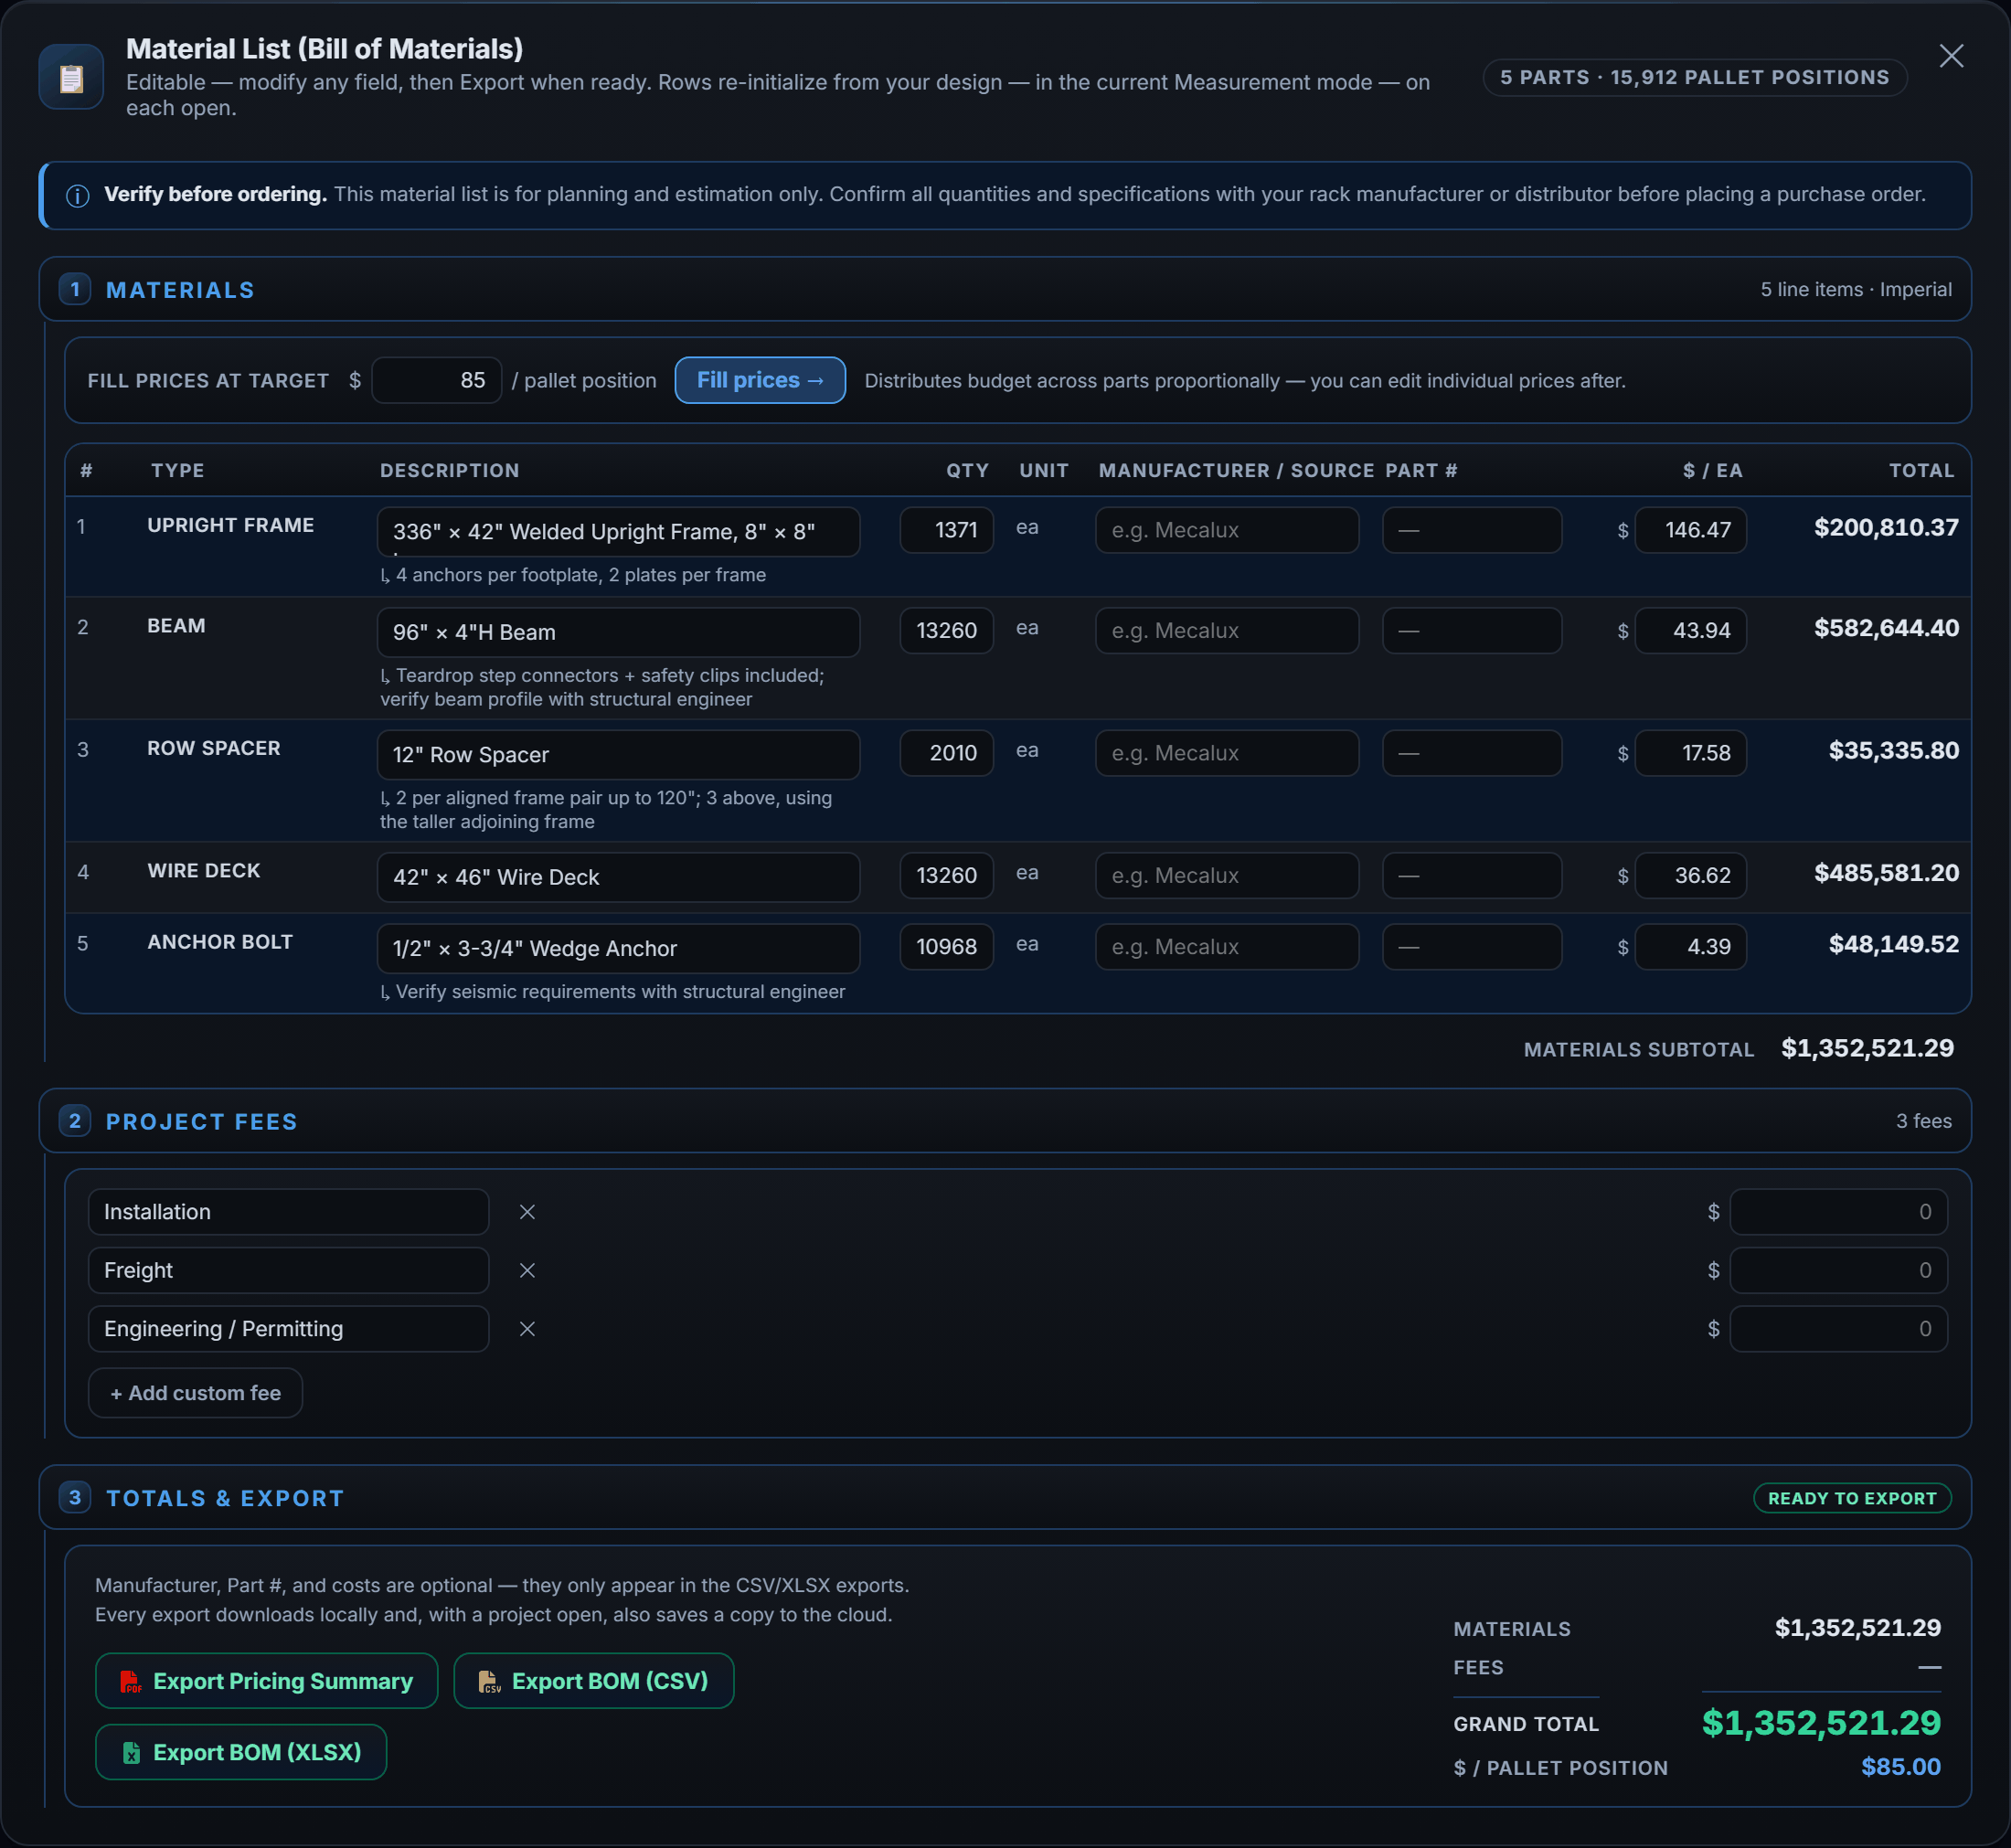This screenshot has height=1848, width=2011.
Task: Export BOM as XLSX
Action: [x=241, y=1752]
